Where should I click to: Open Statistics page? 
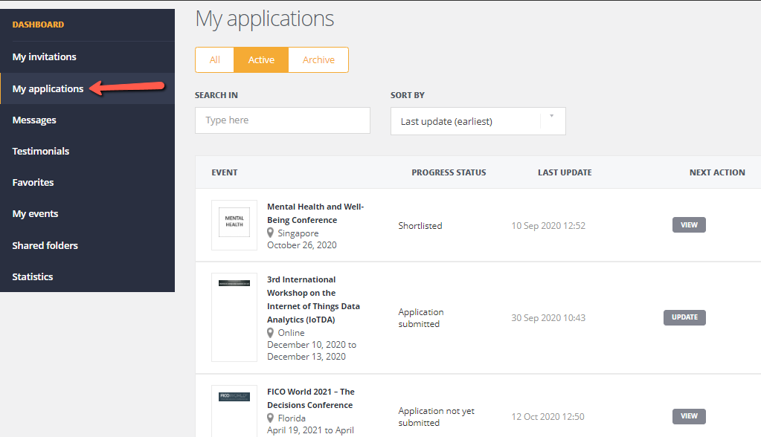click(33, 276)
